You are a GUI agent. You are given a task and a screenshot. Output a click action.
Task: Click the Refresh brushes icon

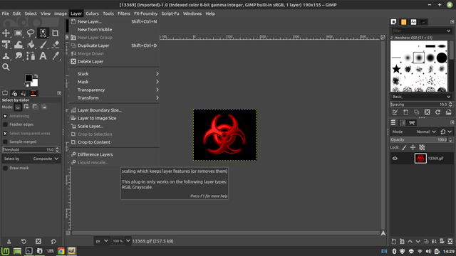[x=437, y=112]
